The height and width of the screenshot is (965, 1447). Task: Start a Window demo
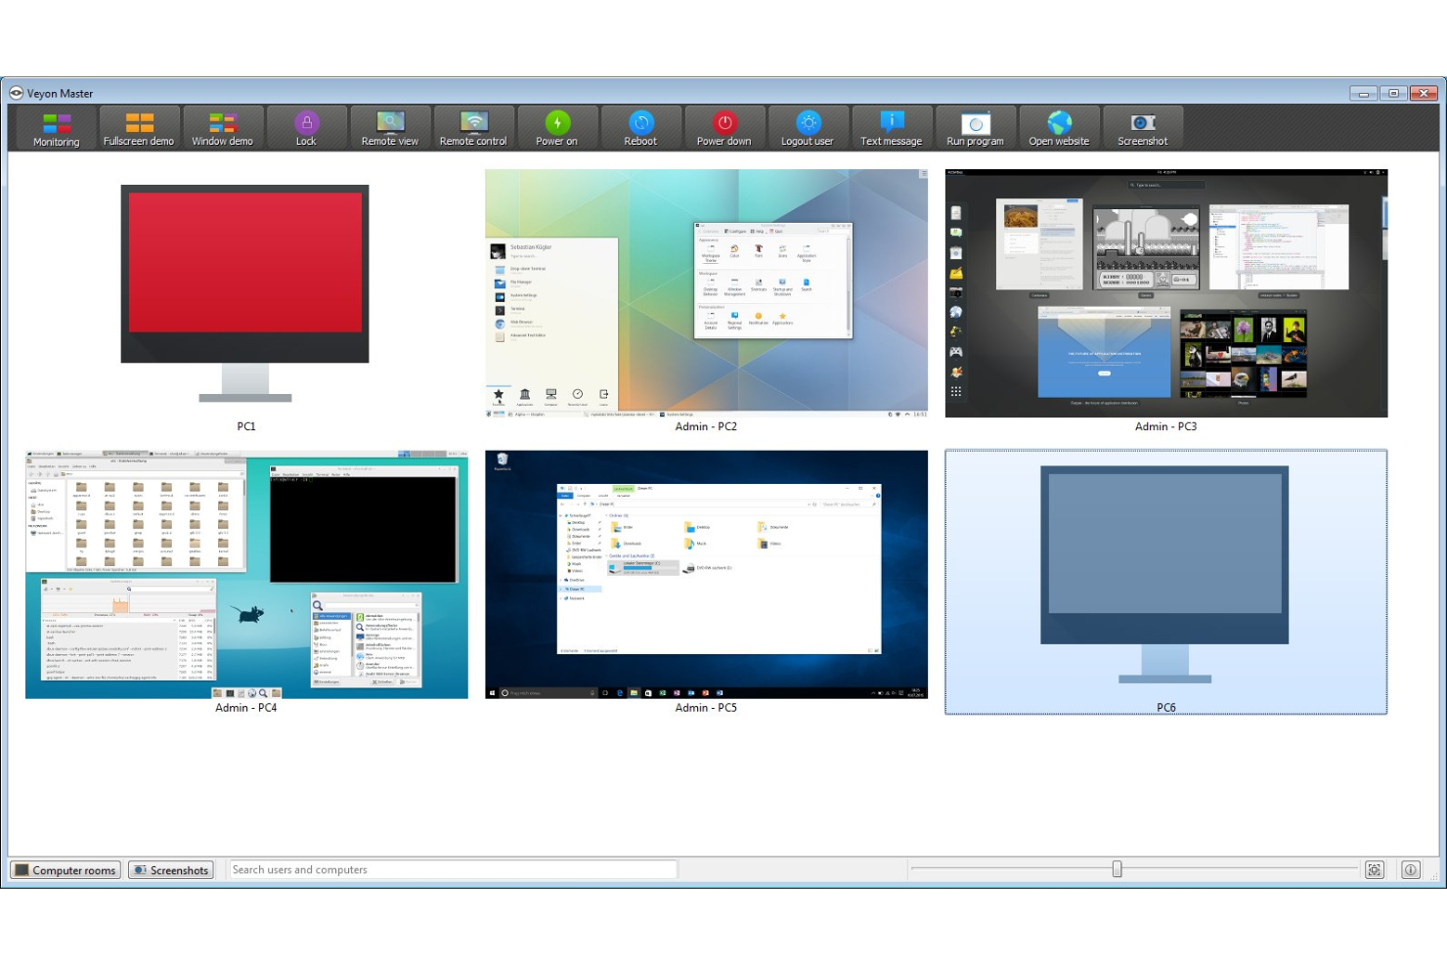(x=222, y=127)
